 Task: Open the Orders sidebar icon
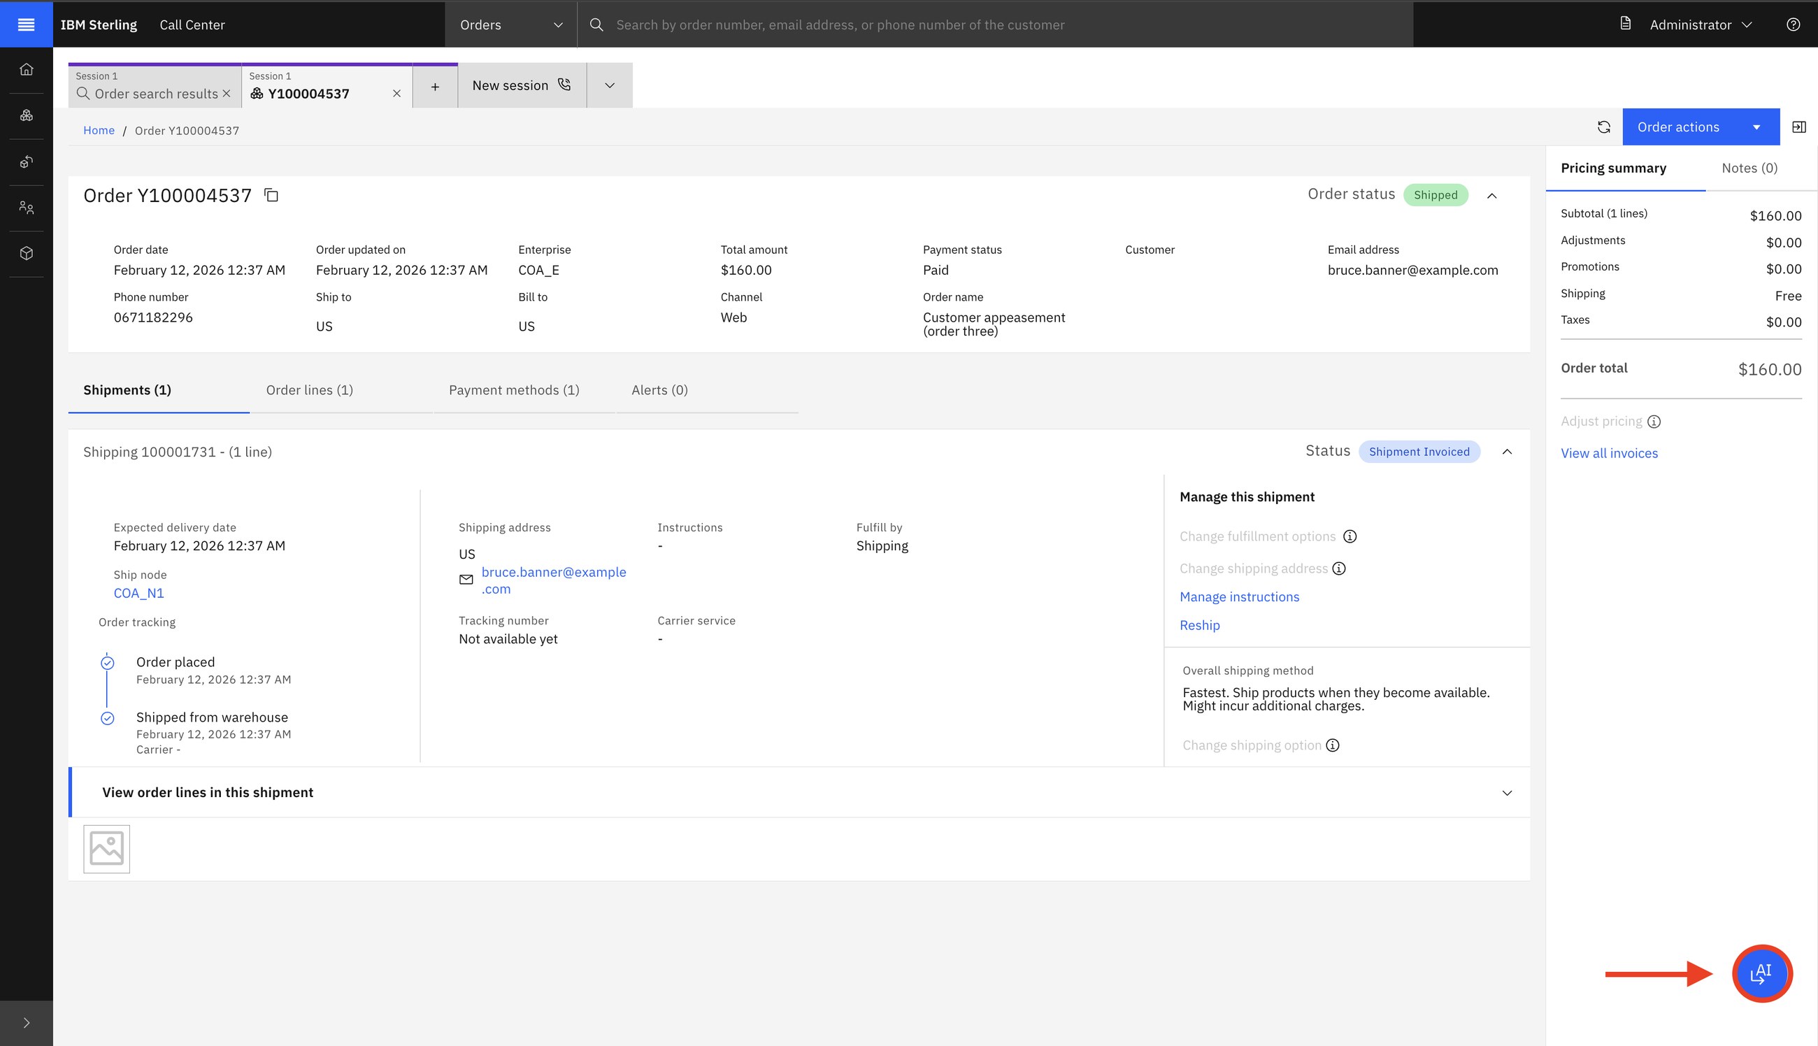point(27,115)
